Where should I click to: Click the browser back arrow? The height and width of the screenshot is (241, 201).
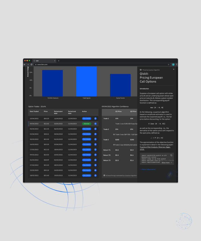click(x=25, y=65)
